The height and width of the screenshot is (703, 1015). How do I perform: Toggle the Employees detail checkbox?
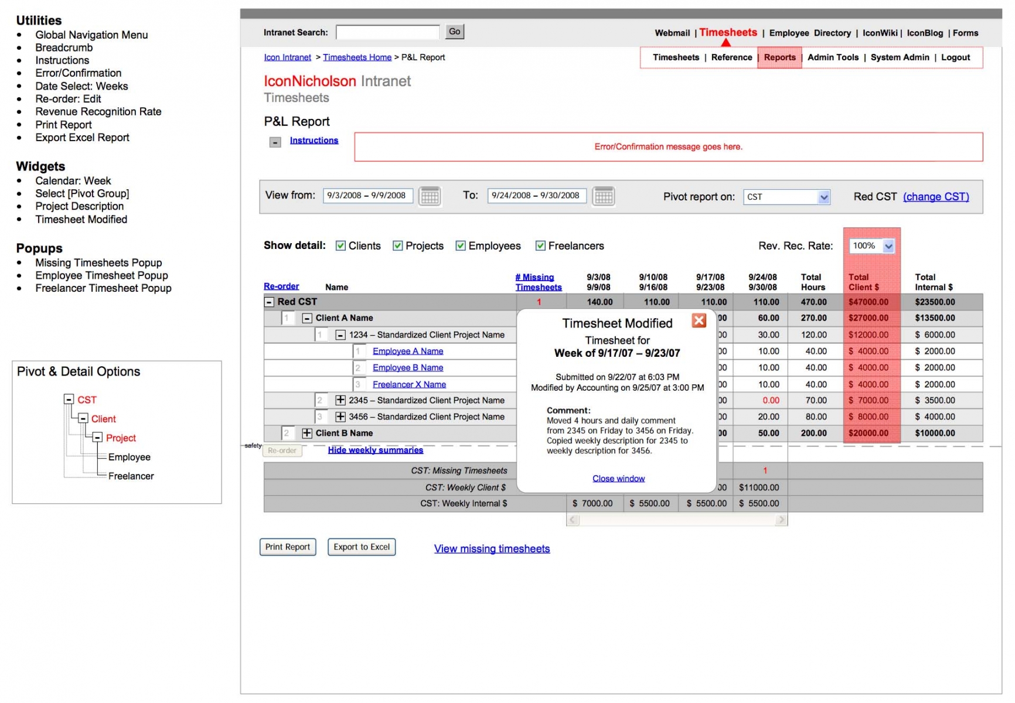461,245
